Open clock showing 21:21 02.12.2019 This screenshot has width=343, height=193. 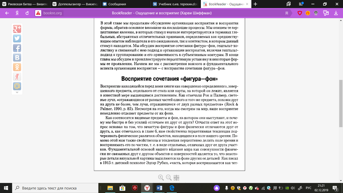click(x=321, y=188)
